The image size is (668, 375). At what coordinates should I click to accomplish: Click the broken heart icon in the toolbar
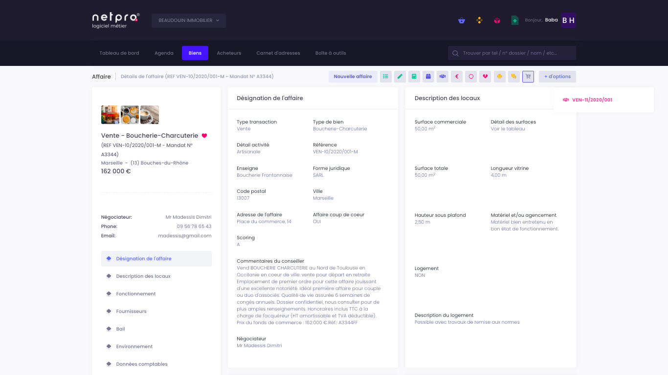pyautogui.click(x=485, y=77)
